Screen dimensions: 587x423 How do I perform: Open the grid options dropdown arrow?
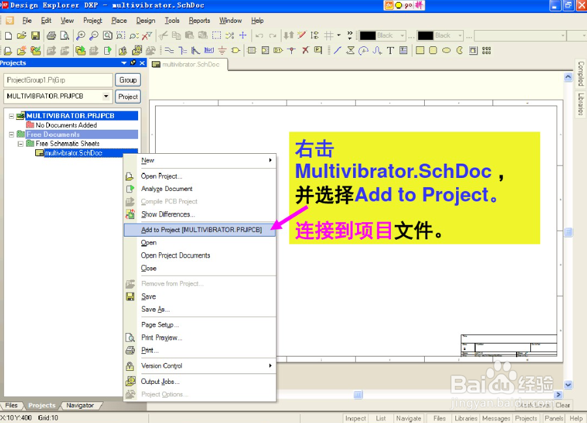pos(339,36)
